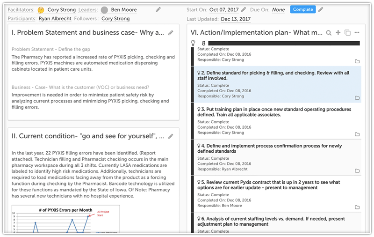Click 'Responsible: Ben Moore' on task 5
Screen dimensions: 374x237
219,206
